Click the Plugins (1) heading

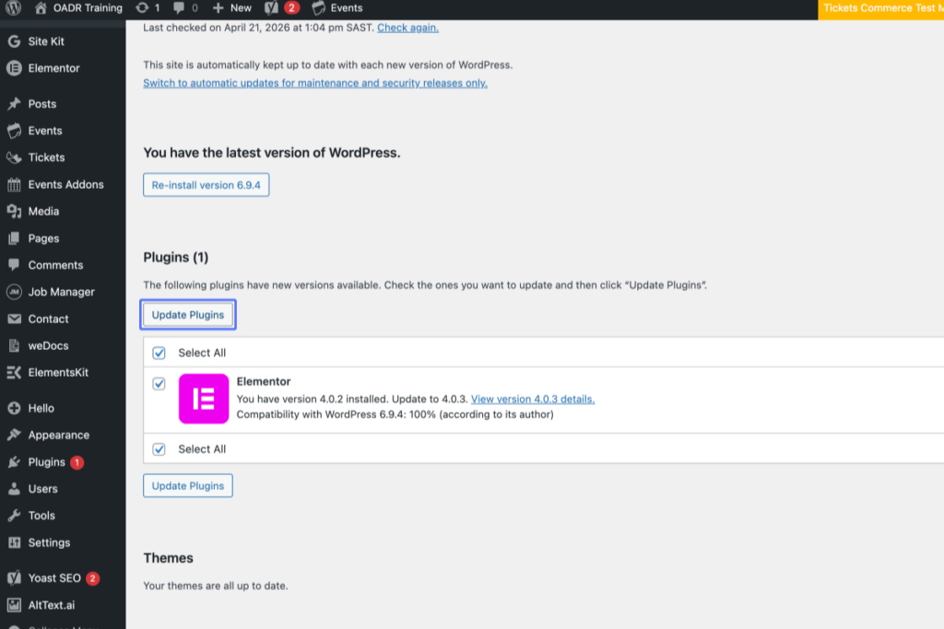point(176,257)
